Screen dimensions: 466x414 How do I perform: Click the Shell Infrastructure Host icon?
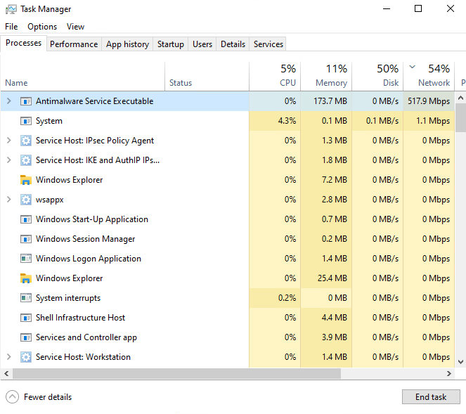26,318
